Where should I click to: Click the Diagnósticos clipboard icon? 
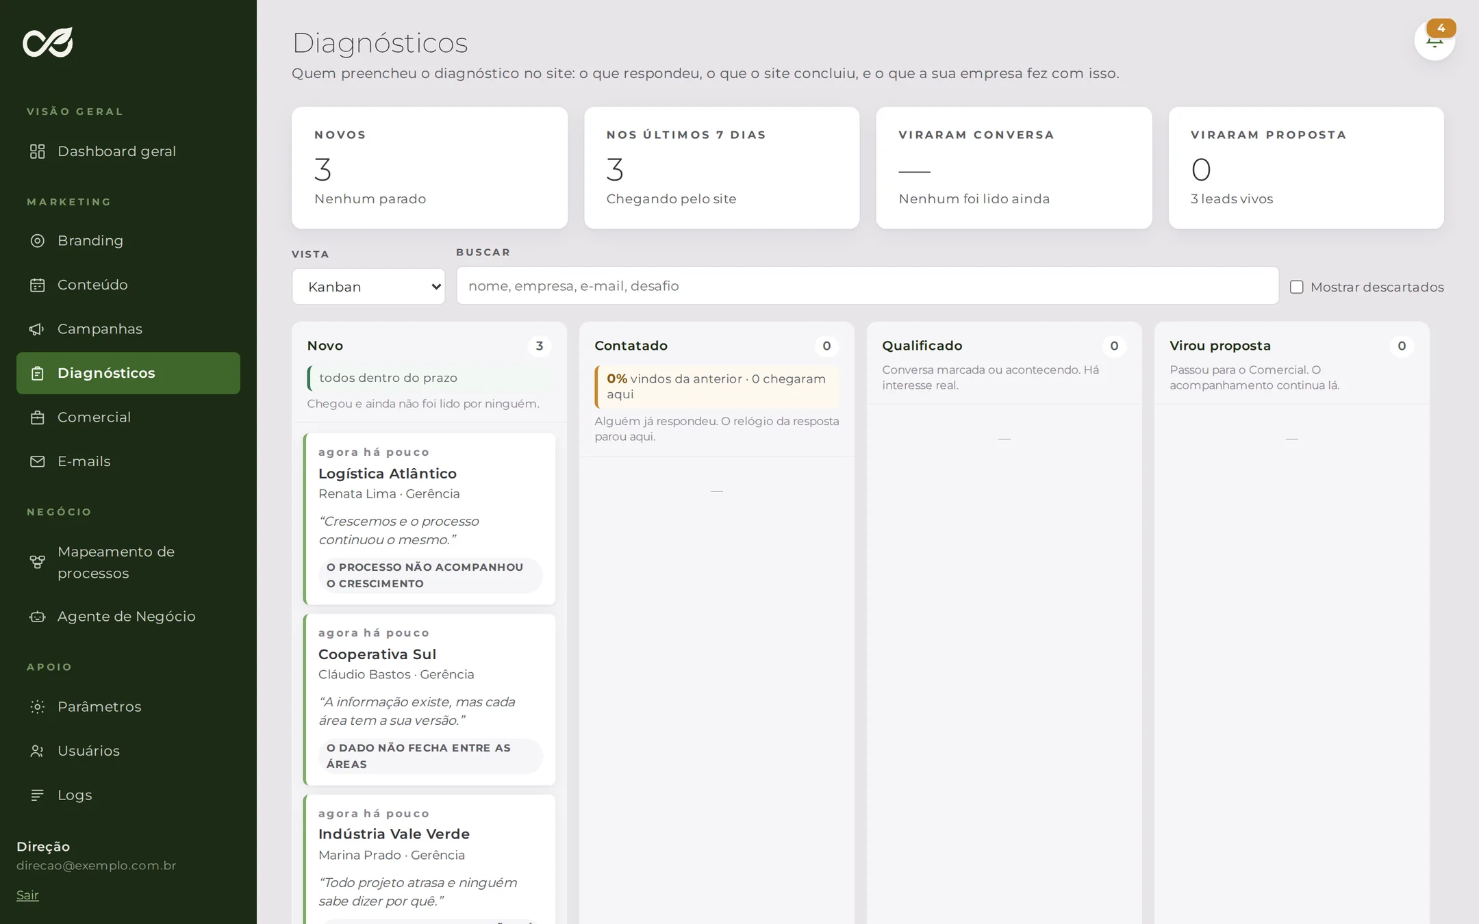(38, 373)
